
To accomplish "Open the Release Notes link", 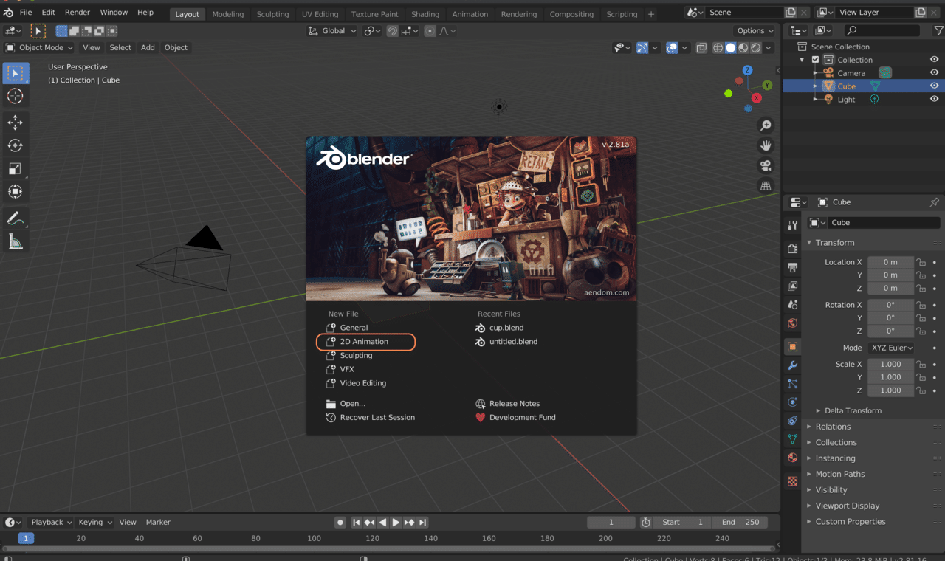I will click(x=514, y=404).
